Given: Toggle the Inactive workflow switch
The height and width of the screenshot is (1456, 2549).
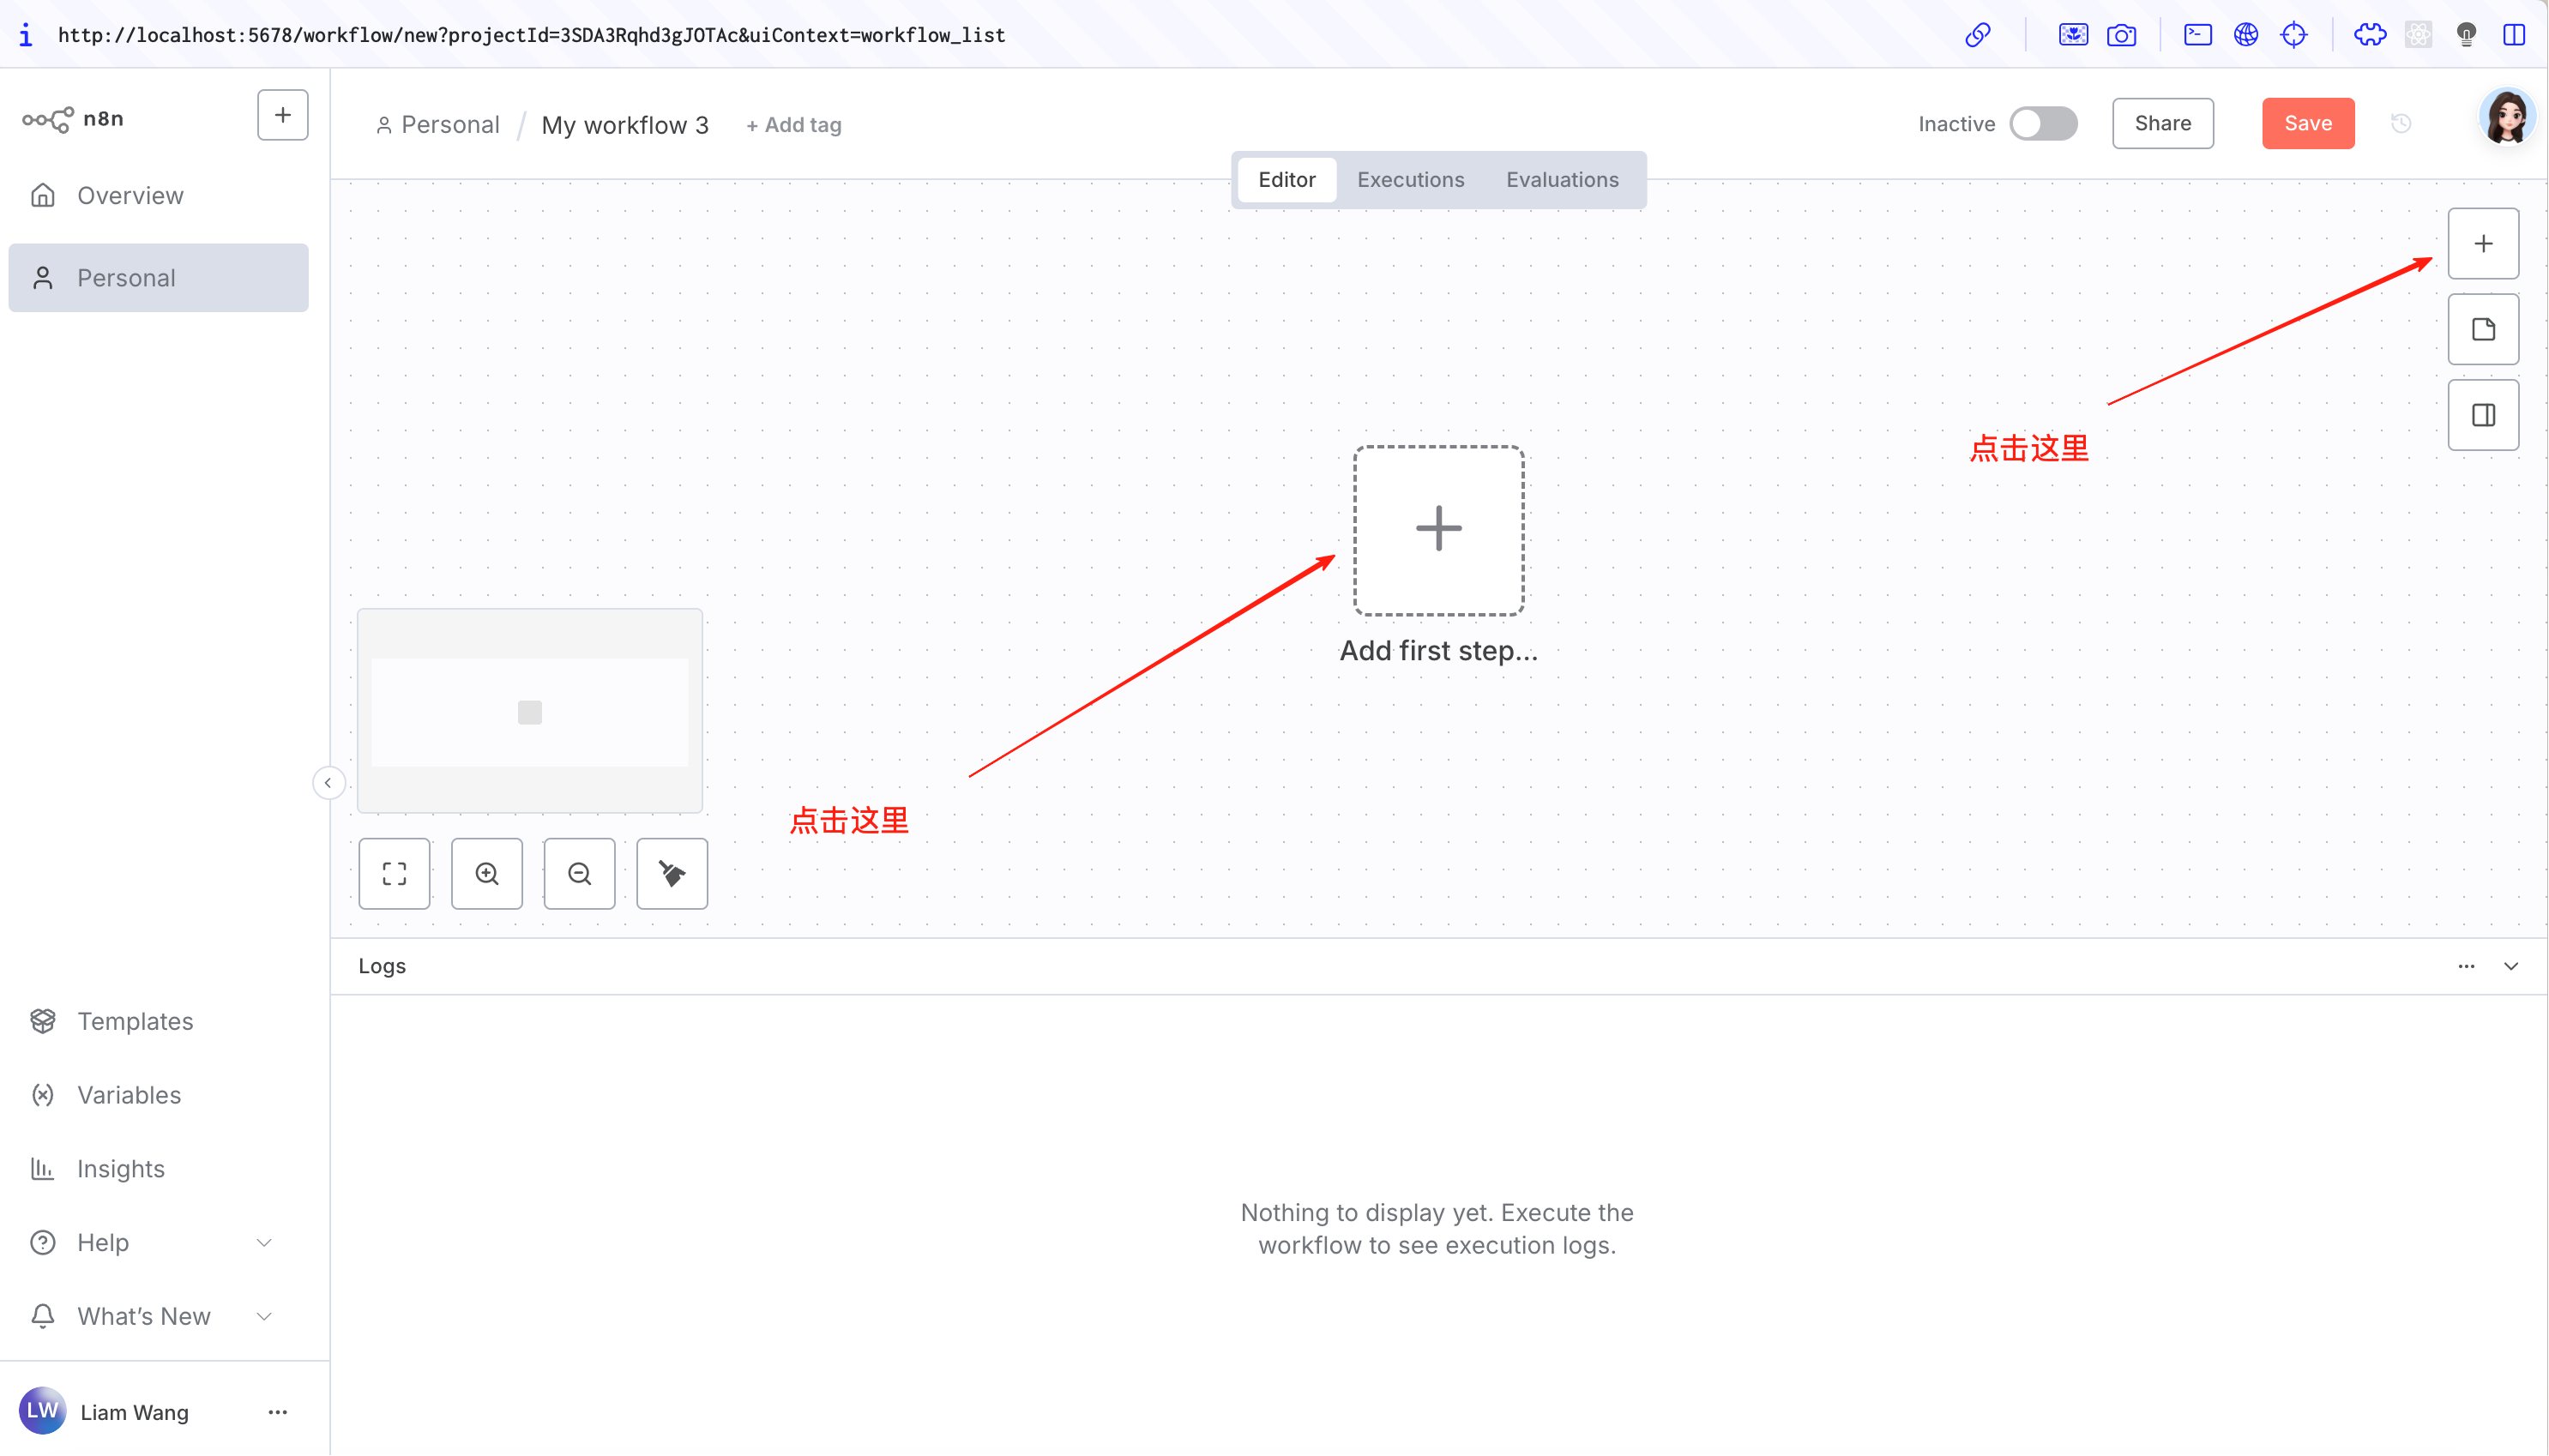Looking at the screenshot, I should tap(2043, 124).
